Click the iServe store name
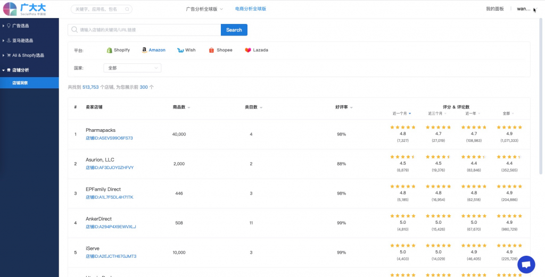 click(93, 248)
